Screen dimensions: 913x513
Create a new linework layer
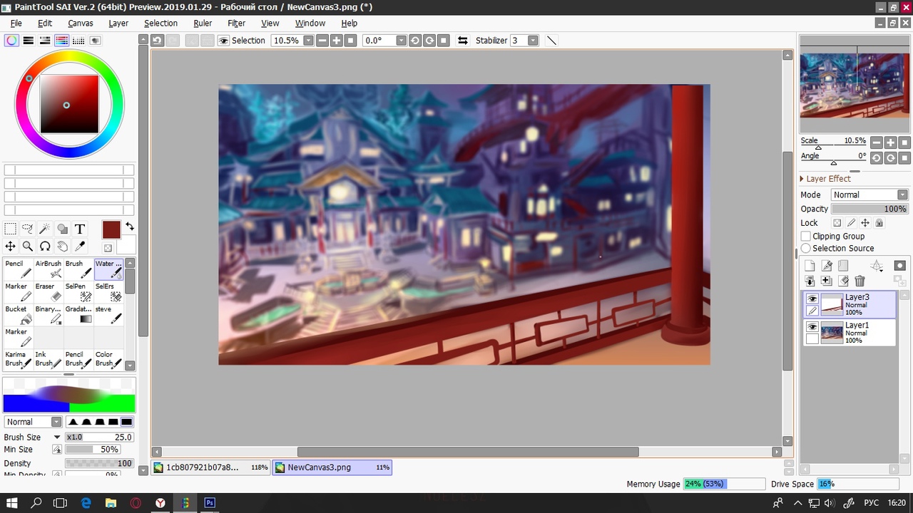(x=827, y=266)
